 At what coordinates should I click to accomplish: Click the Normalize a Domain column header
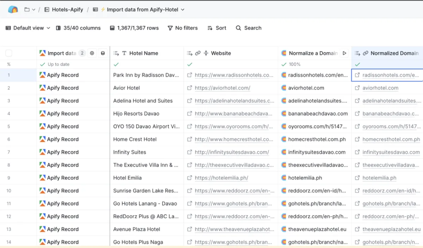click(x=313, y=53)
